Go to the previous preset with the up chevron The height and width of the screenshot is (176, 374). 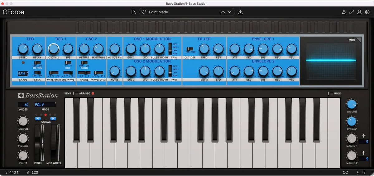(223, 12)
